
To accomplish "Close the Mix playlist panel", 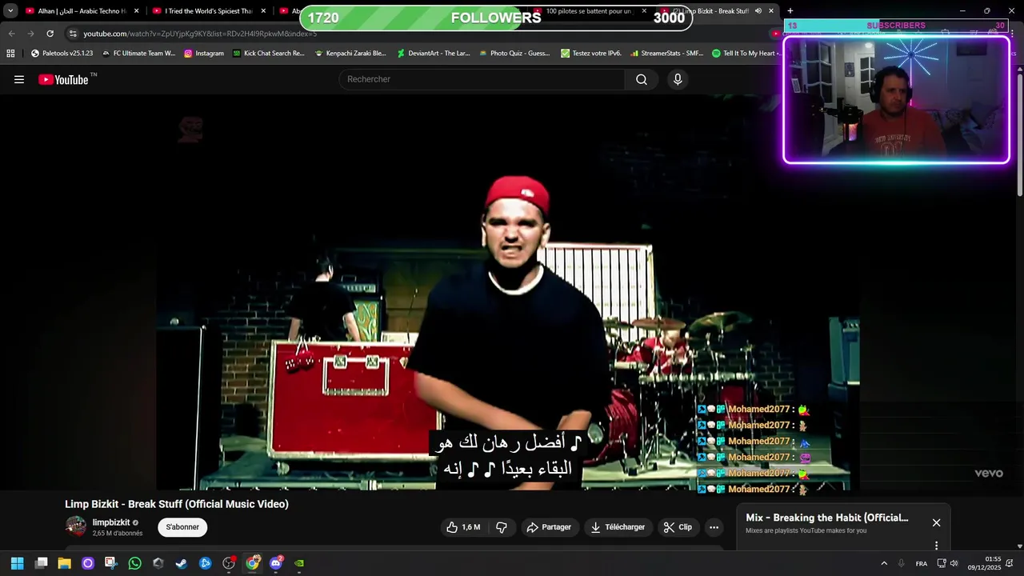I will pyautogui.click(x=936, y=522).
